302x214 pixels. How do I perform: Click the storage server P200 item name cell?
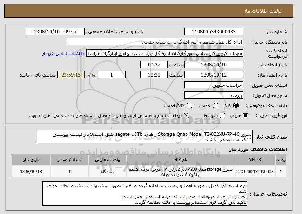(181, 172)
